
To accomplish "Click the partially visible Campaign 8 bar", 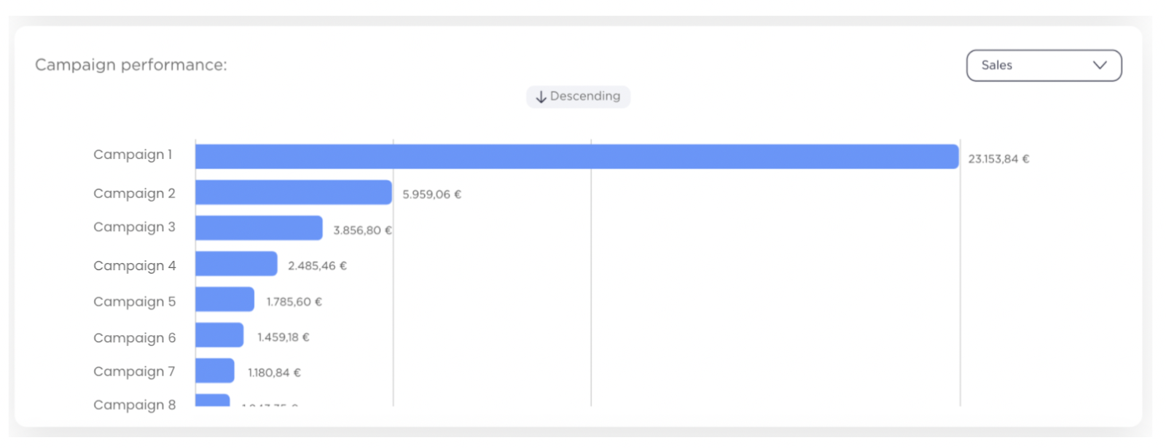I will point(212,400).
